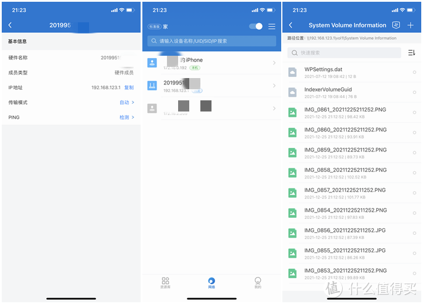The height and width of the screenshot is (304, 423).
Task: Tap the path 路径位置 text
Action: click(342, 38)
